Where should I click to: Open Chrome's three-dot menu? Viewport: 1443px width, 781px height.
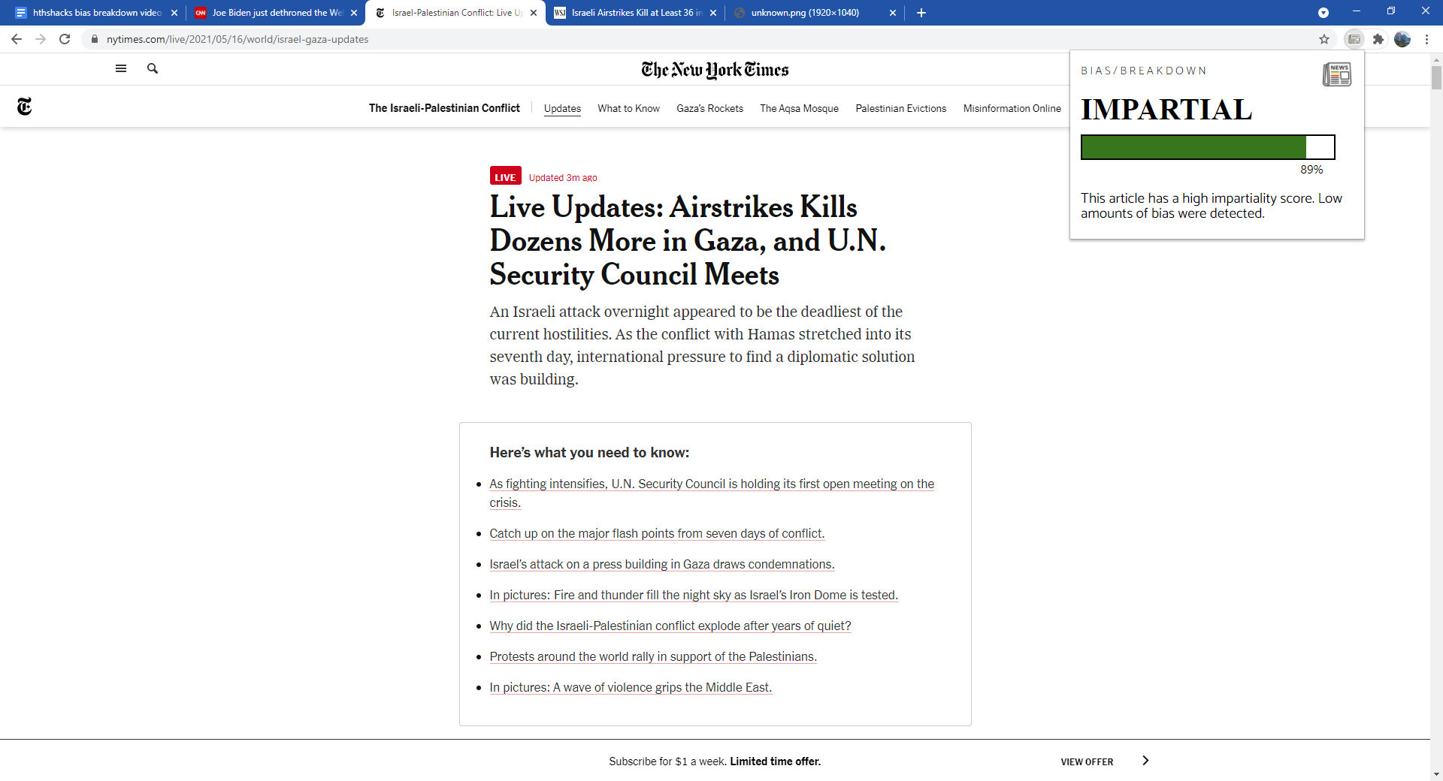click(x=1426, y=39)
